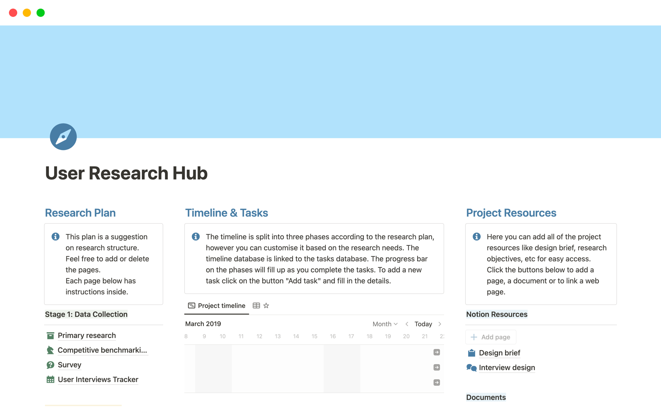Open the Interview design resource page
Screen dimensions: 661x413
coord(507,367)
